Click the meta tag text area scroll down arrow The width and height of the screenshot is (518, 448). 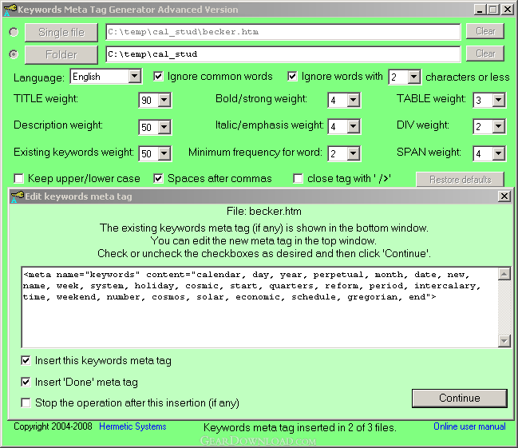[x=504, y=341]
